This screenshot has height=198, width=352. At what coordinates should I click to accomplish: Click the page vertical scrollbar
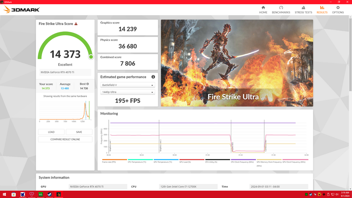[350, 55]
